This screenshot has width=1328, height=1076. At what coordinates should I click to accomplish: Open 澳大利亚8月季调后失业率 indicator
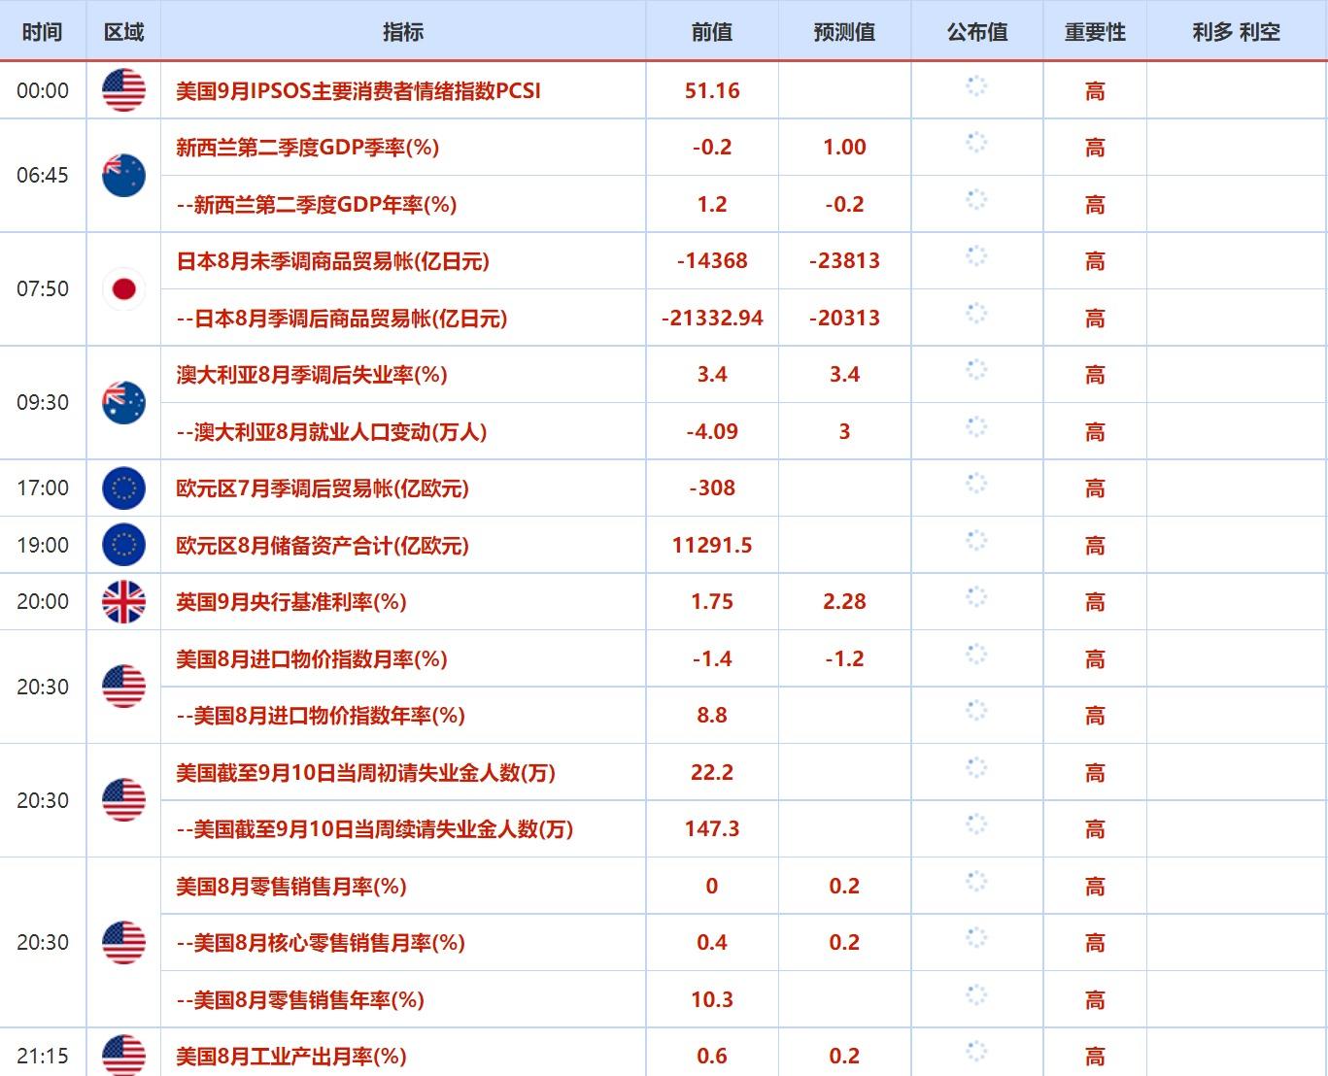pyautogui.click(x=311, y=374)
